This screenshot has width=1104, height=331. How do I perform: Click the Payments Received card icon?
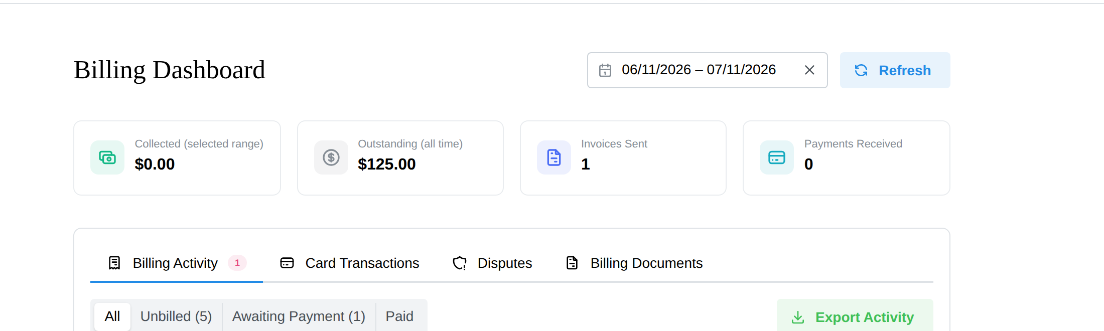(777, 157)
